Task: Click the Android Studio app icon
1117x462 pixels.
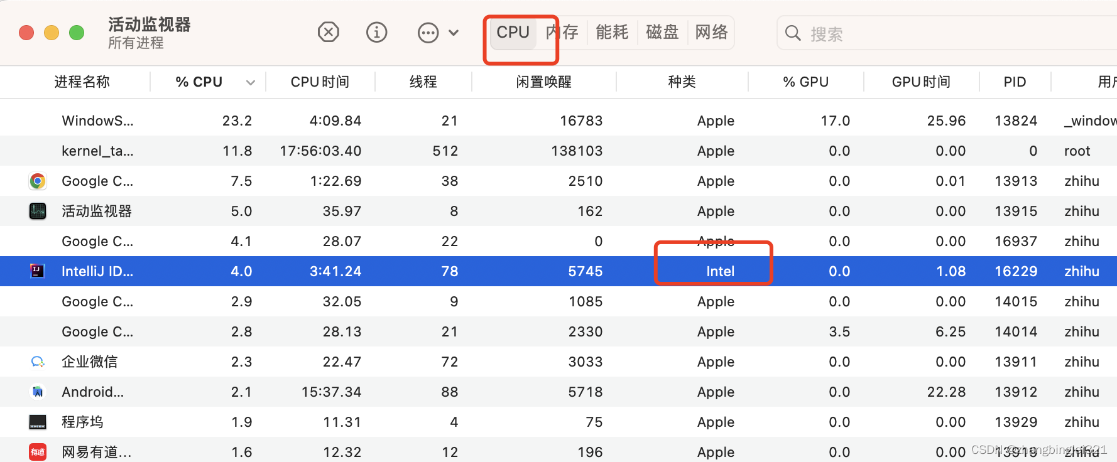Action: (x=38, y=392)
